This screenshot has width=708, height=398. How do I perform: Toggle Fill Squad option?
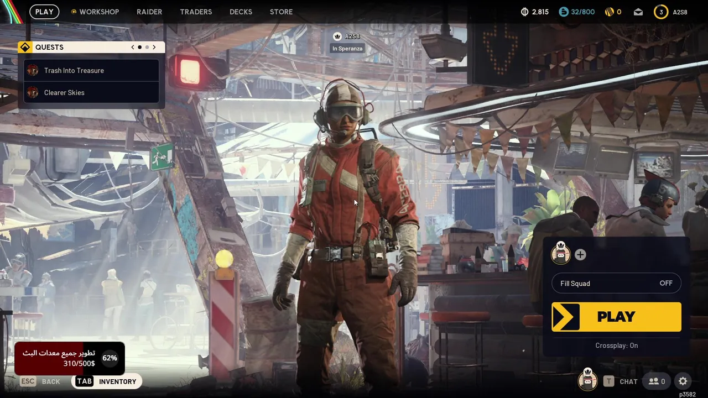[616, 283]
